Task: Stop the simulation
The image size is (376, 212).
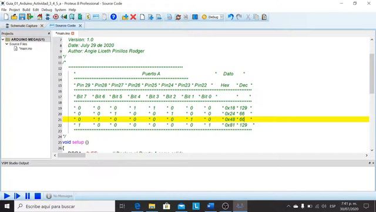Action: (38, 196)
